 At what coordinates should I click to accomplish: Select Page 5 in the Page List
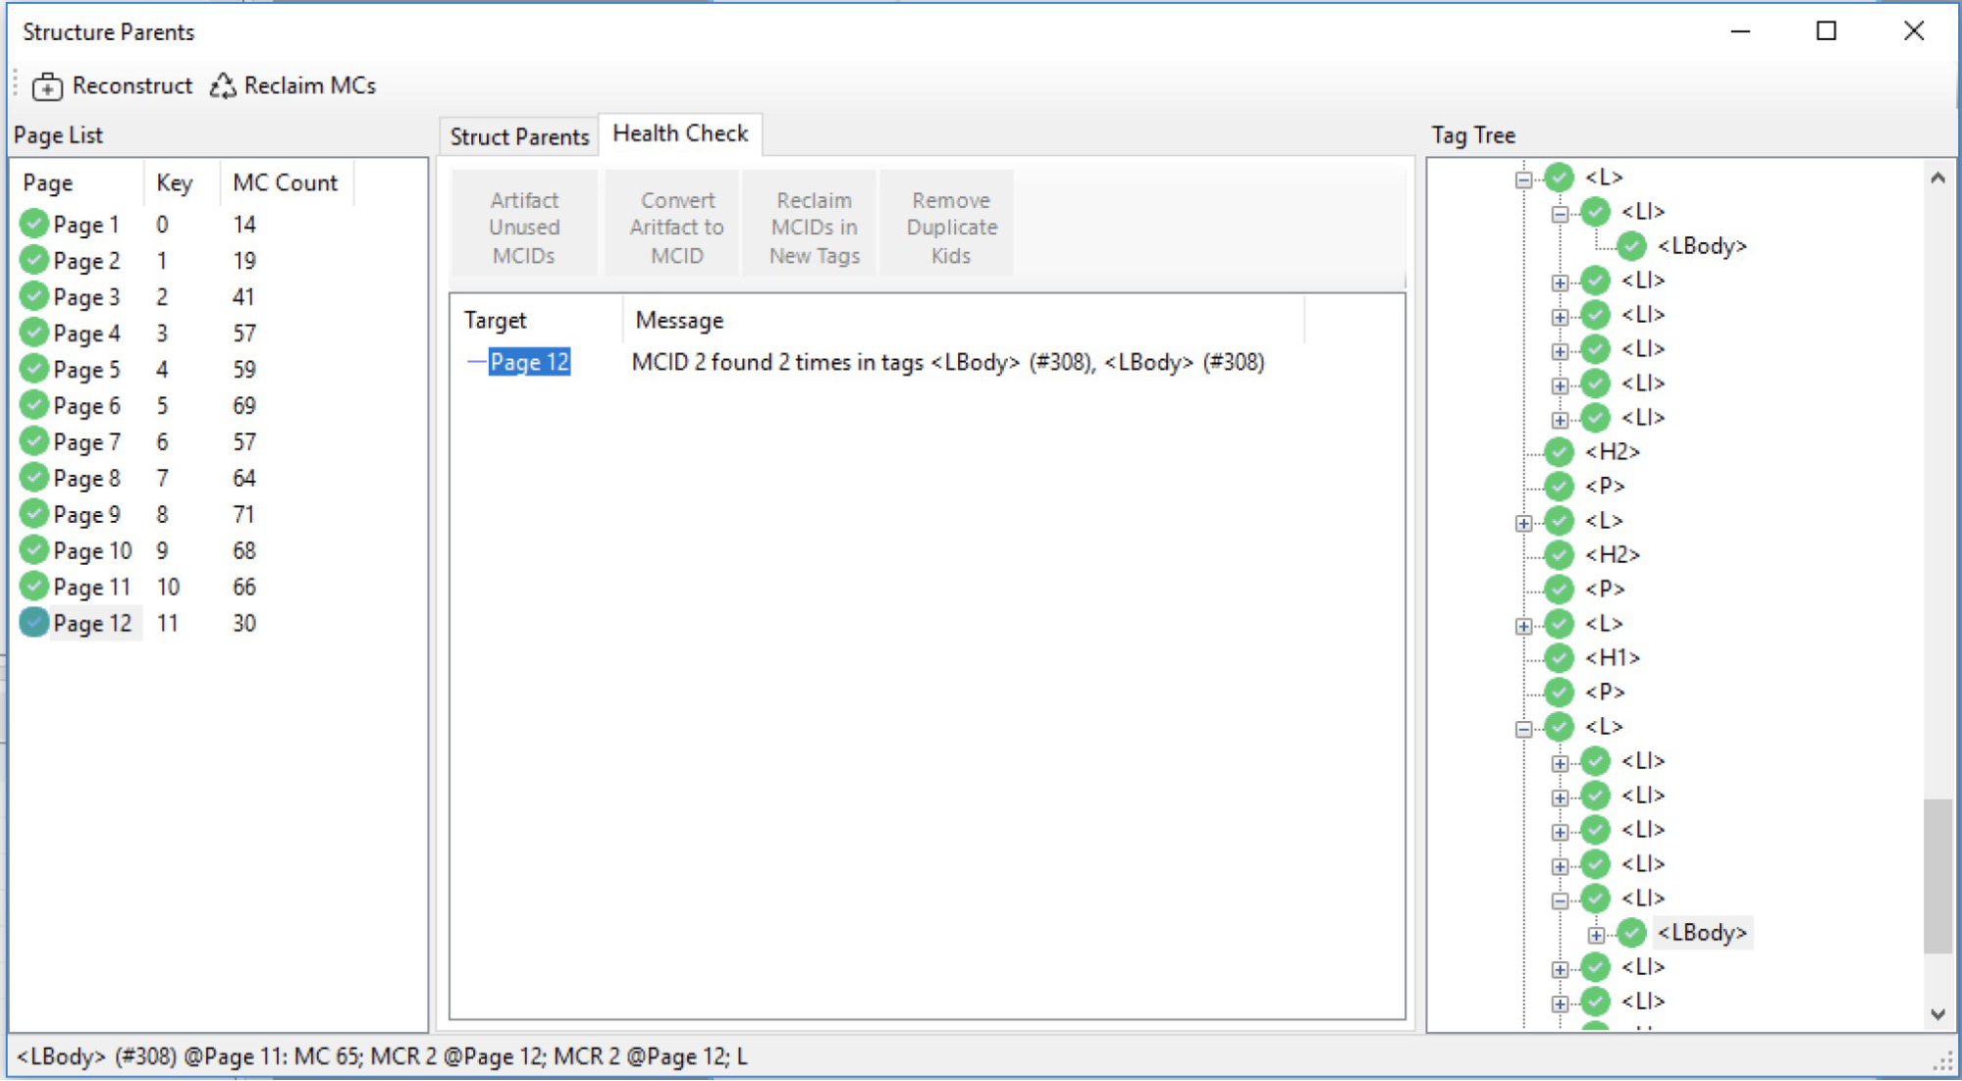pos(86,370)
